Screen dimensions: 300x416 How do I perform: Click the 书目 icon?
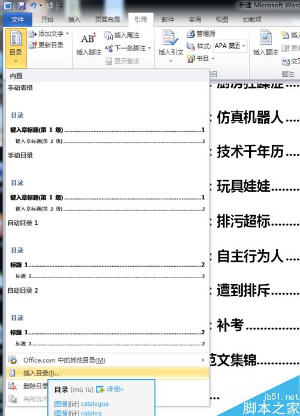(x=191, y=58)
